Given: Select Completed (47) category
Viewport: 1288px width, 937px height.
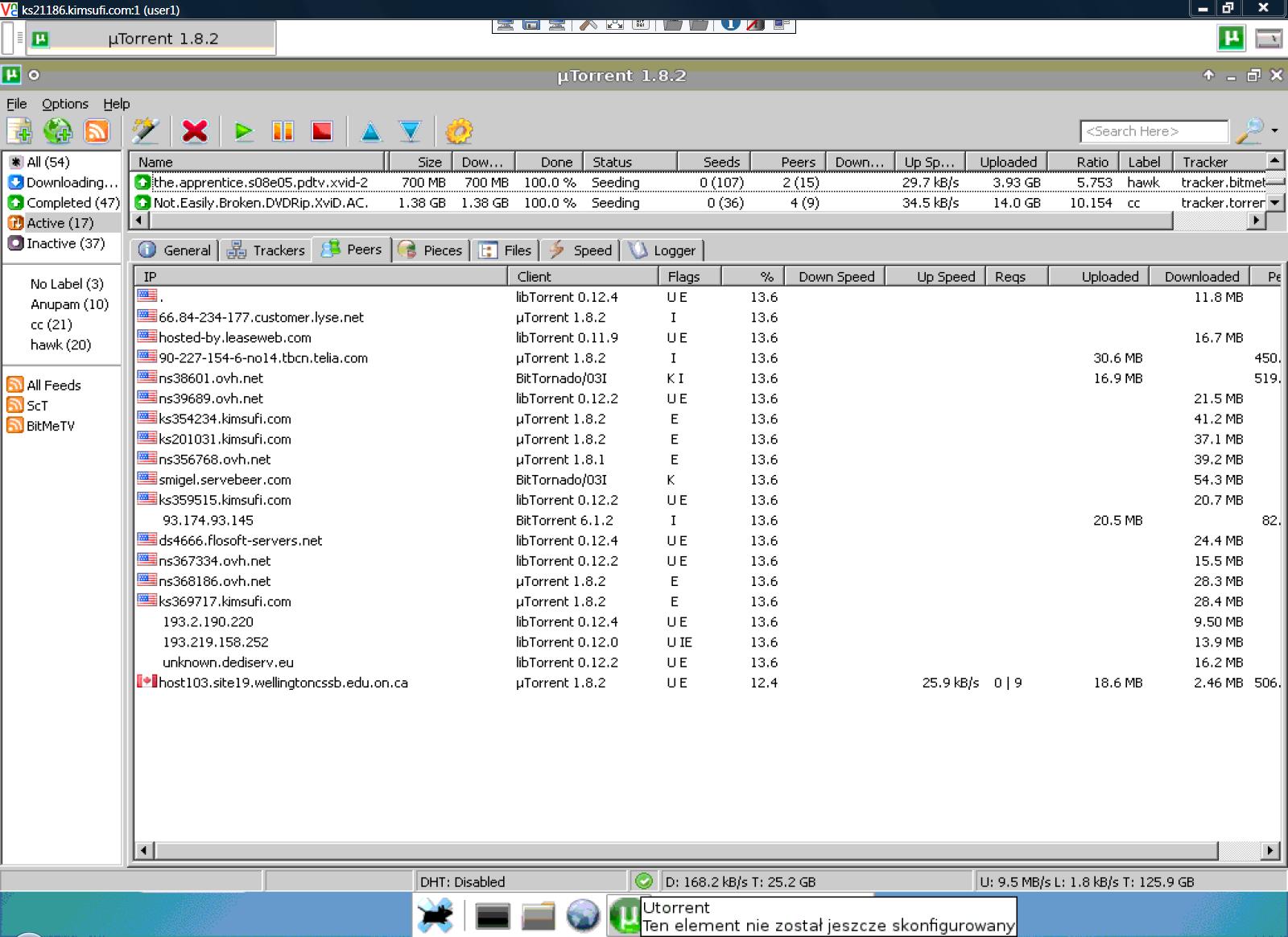Looking at the screenshot, I should point(63,203).
